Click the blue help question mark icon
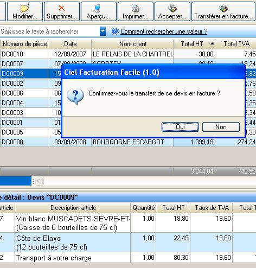The image size is (256, 268). pos(115,31)
